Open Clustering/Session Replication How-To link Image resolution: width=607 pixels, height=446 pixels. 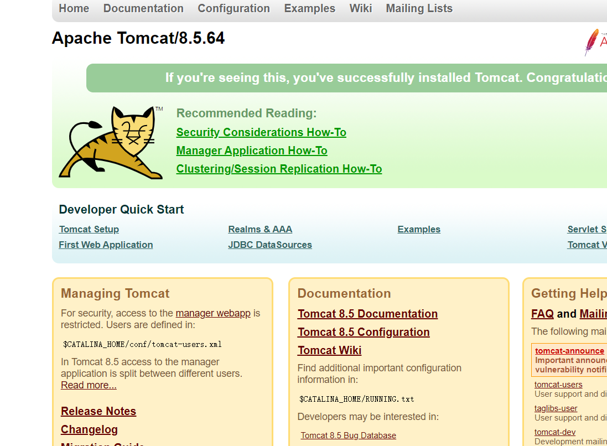coord(279,169)
